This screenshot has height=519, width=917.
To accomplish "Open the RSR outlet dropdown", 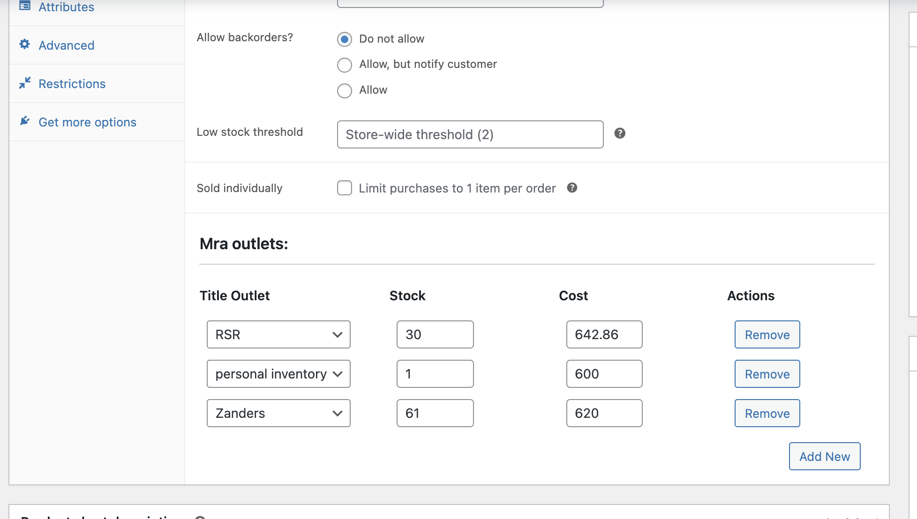I will [x=278, y=334].
